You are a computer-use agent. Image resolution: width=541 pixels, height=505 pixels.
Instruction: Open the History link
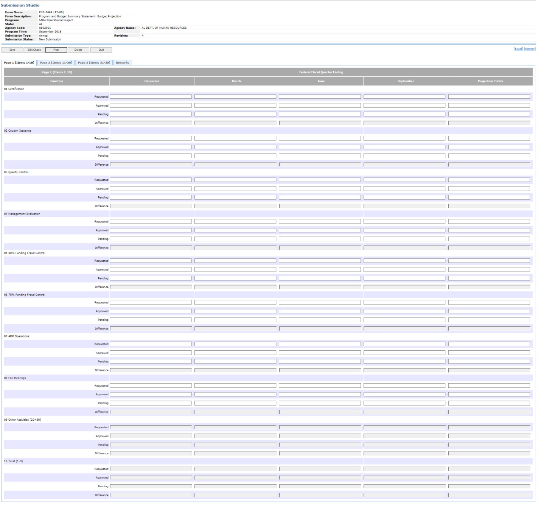coord(530,49)
